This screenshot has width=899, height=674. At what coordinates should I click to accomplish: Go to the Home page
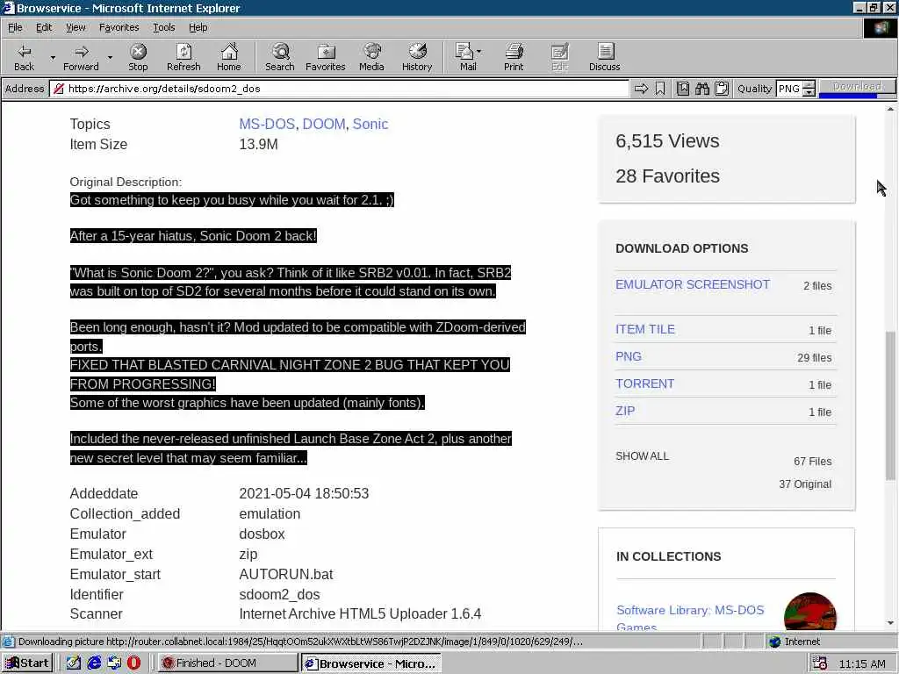229,57
